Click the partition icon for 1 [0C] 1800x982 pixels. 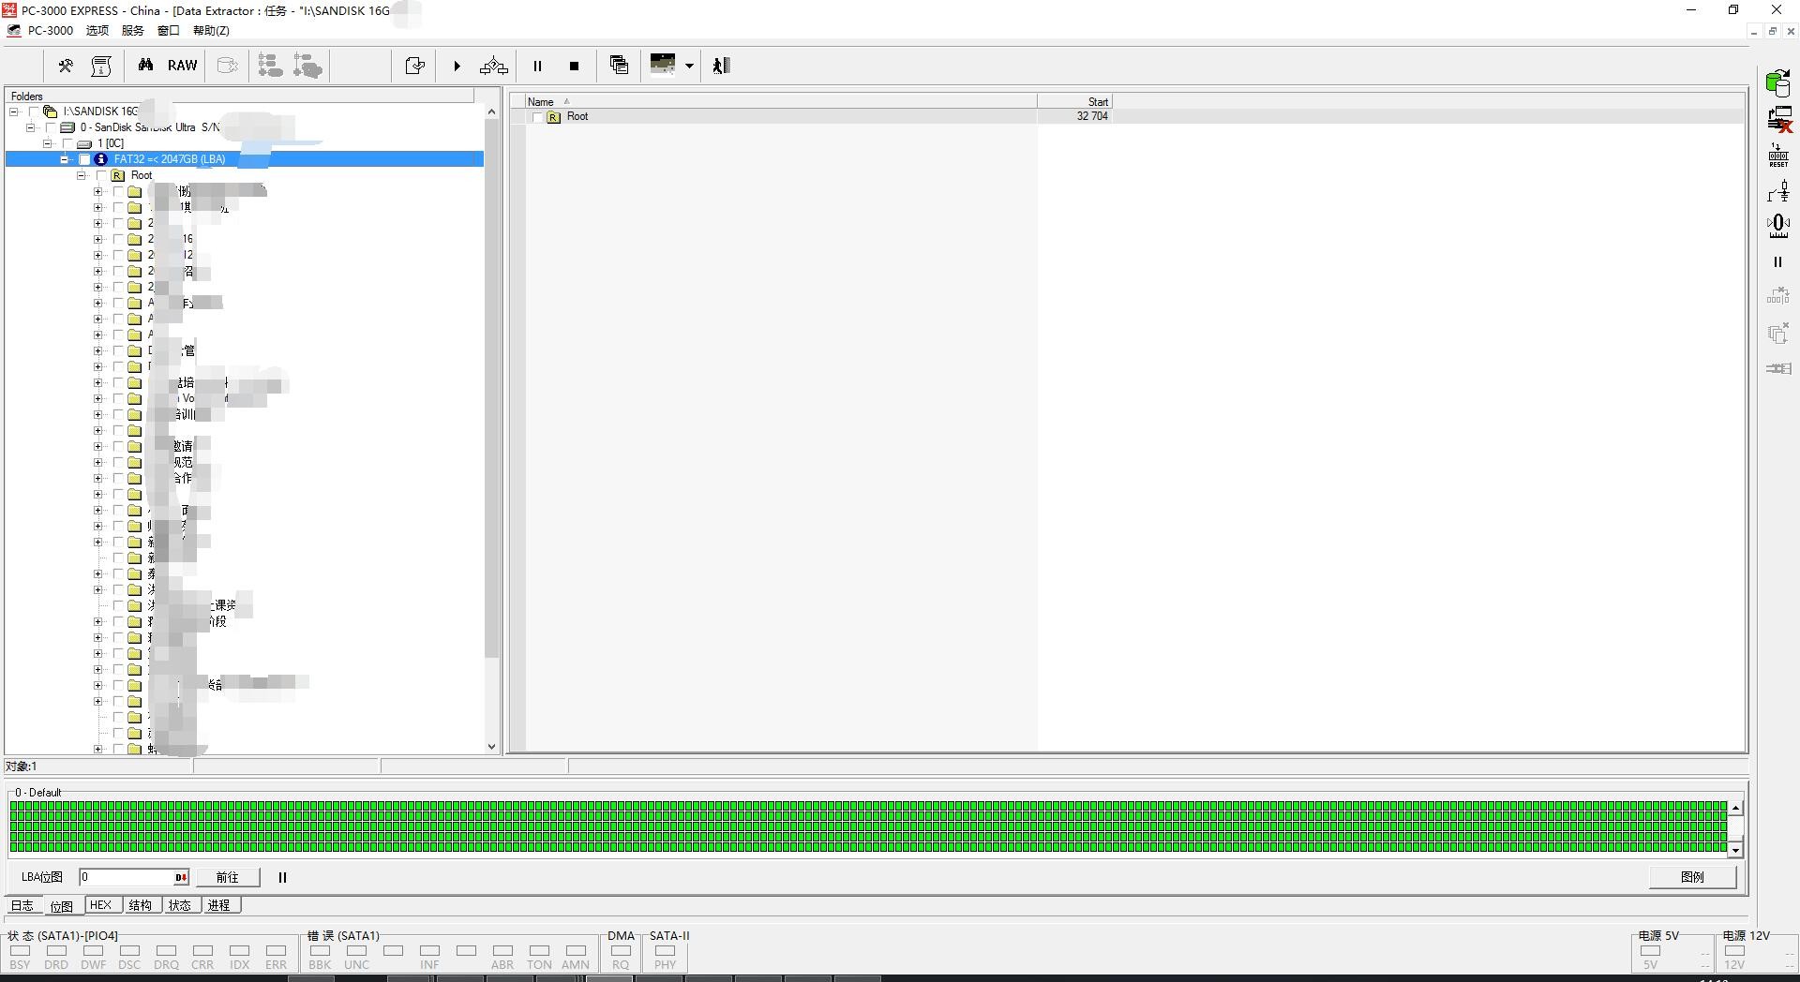click(x=84, y=143)
